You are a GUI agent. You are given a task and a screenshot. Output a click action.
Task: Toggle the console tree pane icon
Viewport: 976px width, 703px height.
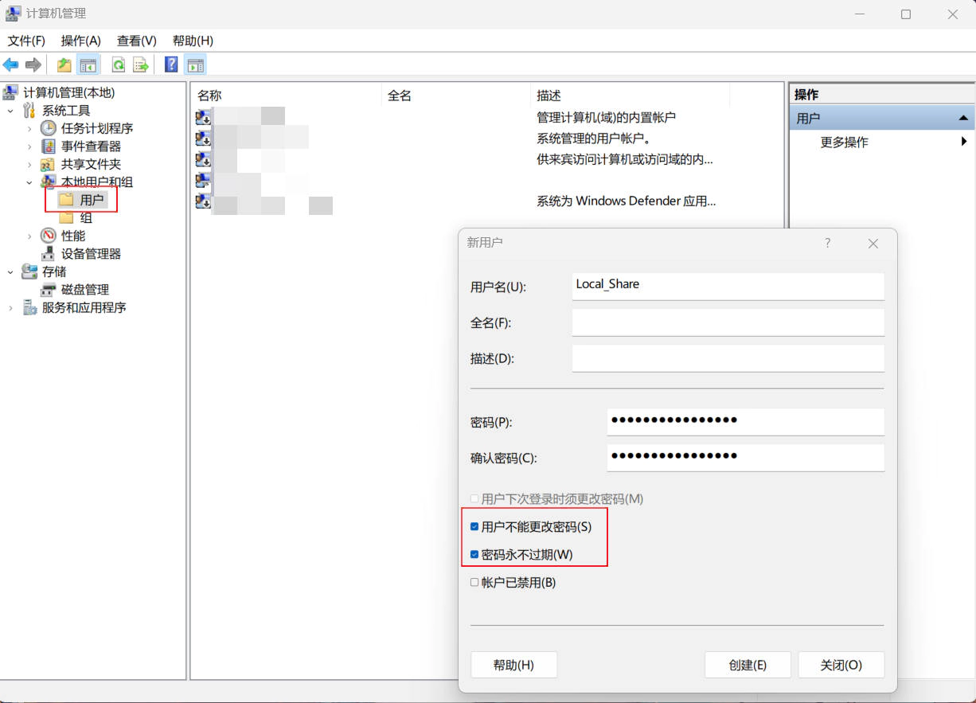[x=89, y=64]
